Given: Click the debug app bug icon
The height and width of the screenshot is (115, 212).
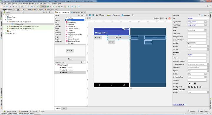Looking at the screenshot, I should [54, 6].
